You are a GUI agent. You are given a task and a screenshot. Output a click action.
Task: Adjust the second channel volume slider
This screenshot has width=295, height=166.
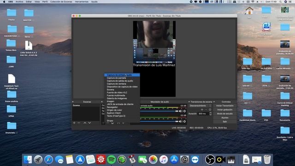click(x=159, y=121)
